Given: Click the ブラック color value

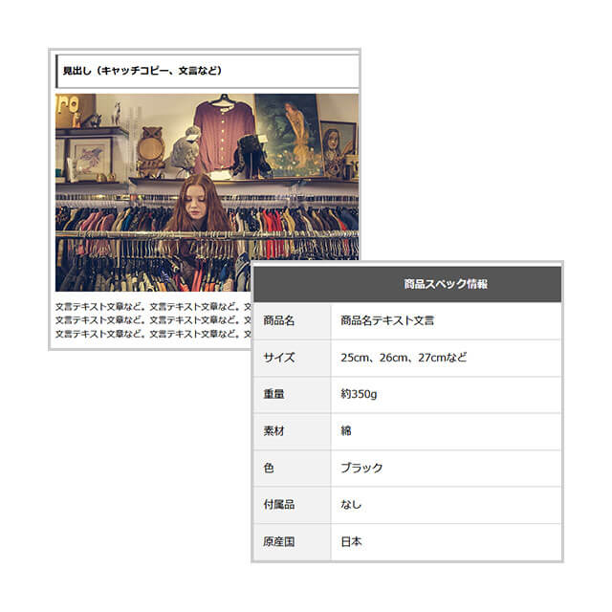Looking at the screenshot, I should (361, 468).
